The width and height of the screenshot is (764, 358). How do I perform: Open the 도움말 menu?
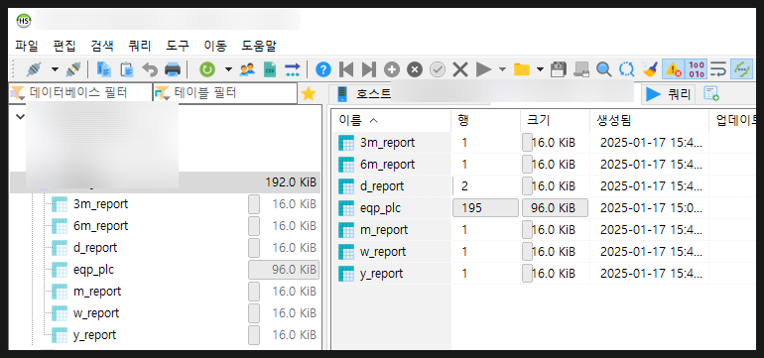click(259, 47)
